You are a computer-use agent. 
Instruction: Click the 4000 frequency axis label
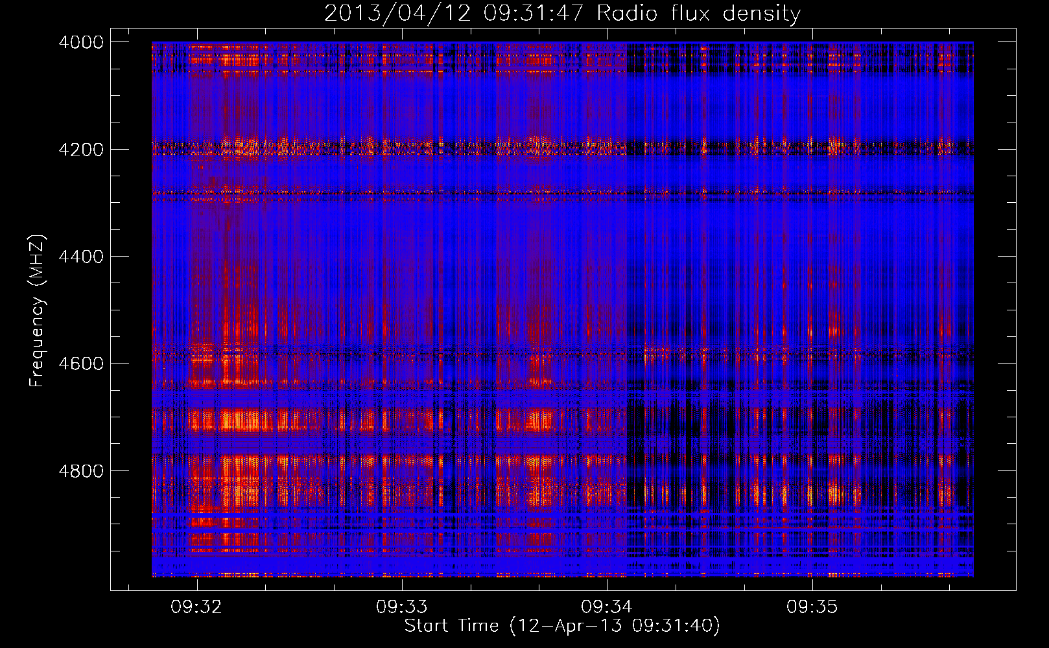pos(81,42)
